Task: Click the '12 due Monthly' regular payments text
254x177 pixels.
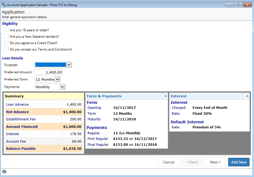Action: click(x=127, y=133)
